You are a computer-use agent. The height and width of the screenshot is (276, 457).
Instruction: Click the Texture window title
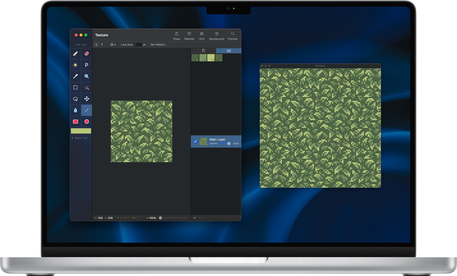click(101, 35)
